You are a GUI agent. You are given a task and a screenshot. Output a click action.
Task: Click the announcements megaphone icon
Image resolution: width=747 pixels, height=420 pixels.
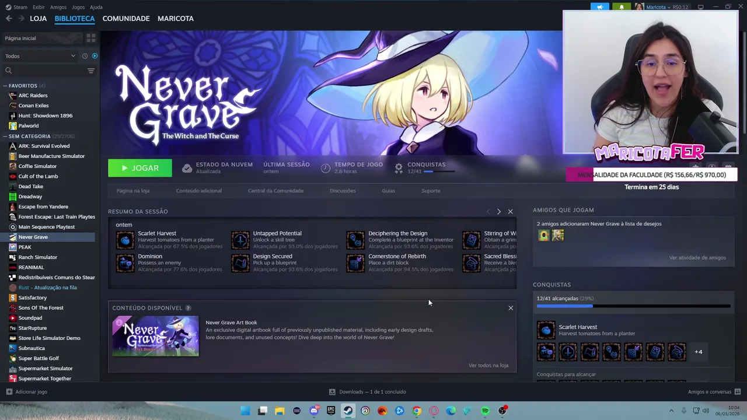pos(600,7)
